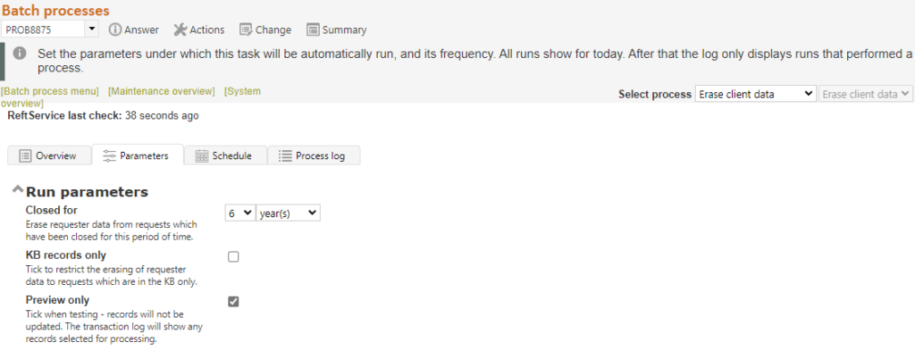The height and width of the screenshot is (351, 915).
Task: Open the Closed for number dropdown
Action: pyautogui.click(x=239, y=213)
